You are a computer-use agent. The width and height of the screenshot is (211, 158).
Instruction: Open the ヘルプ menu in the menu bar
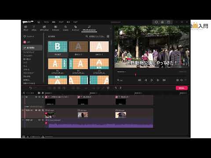click(75, 22)
